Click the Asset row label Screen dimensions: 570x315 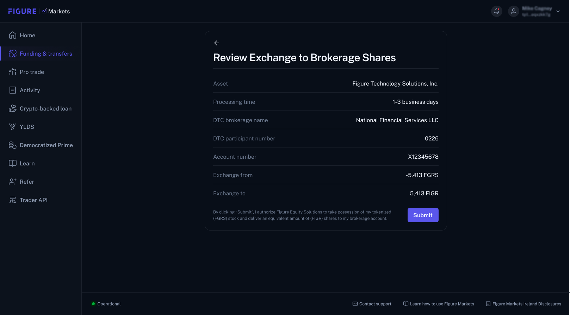point(221,83)
